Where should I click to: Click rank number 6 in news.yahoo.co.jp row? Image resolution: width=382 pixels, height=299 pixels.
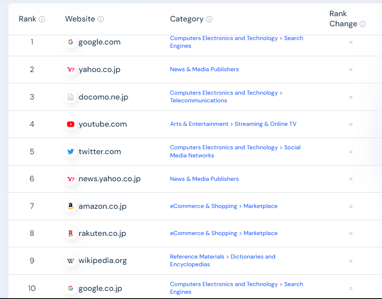(32, 179)
